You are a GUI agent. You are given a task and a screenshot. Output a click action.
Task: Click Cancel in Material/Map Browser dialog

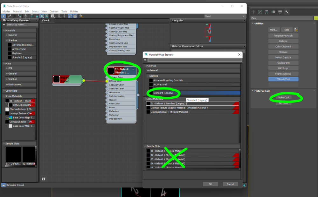pos(230,184)
